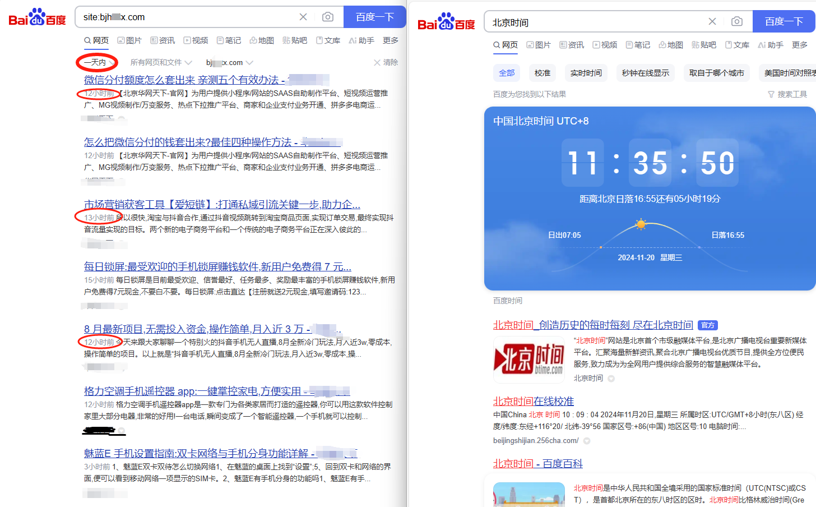Open the 资讯 tab in the left window
This screenshot has width=816, height=507.
point(163,40)
